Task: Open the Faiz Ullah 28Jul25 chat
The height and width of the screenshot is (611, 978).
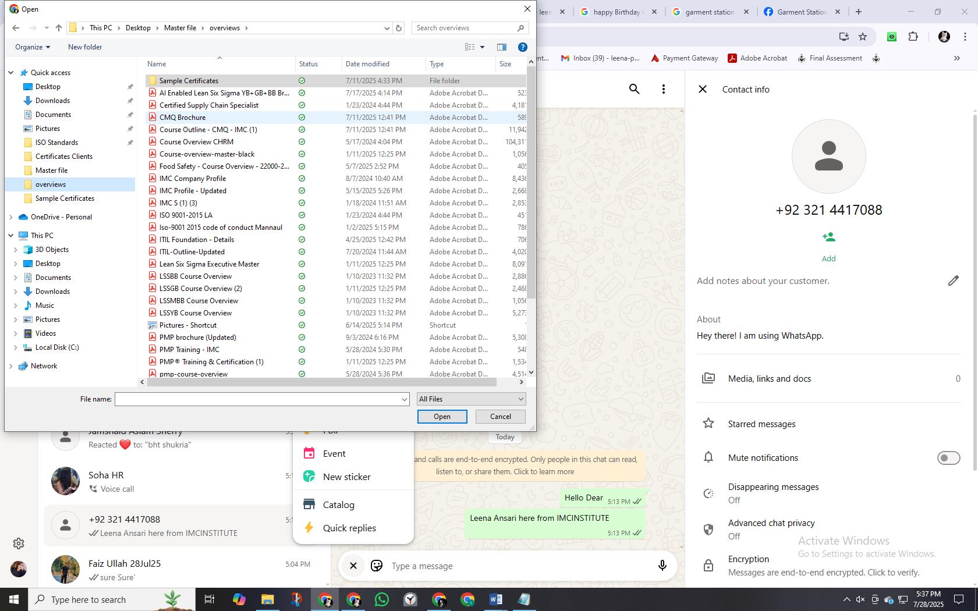Action: click(186, 570)
